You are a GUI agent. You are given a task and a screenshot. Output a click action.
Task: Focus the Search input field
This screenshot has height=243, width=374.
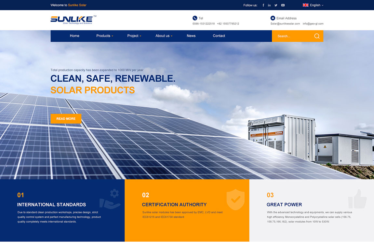tap(293, 36)
